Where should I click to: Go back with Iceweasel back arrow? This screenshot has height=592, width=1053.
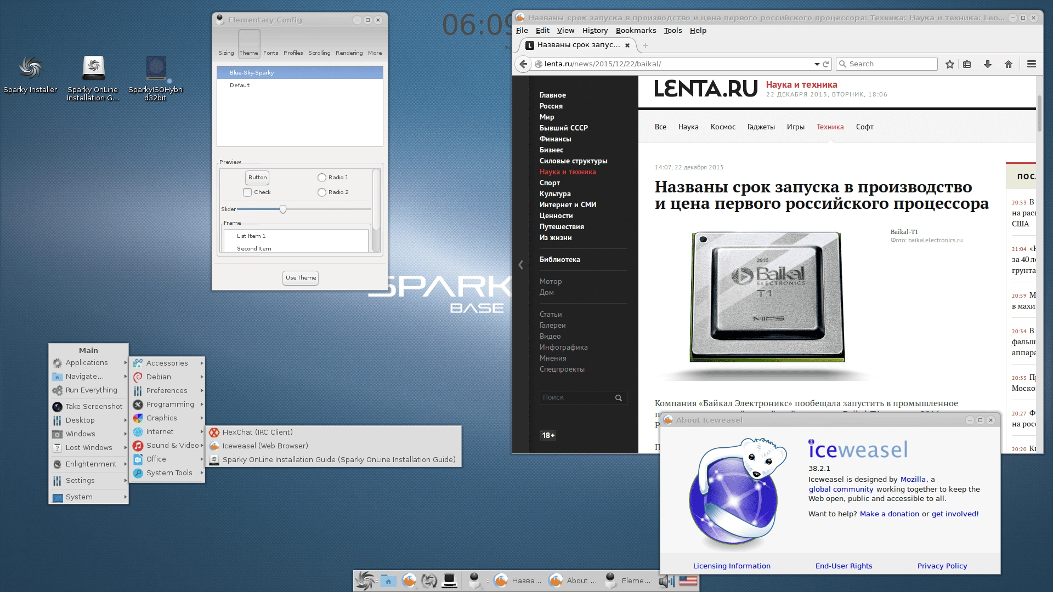coord(523,64)
